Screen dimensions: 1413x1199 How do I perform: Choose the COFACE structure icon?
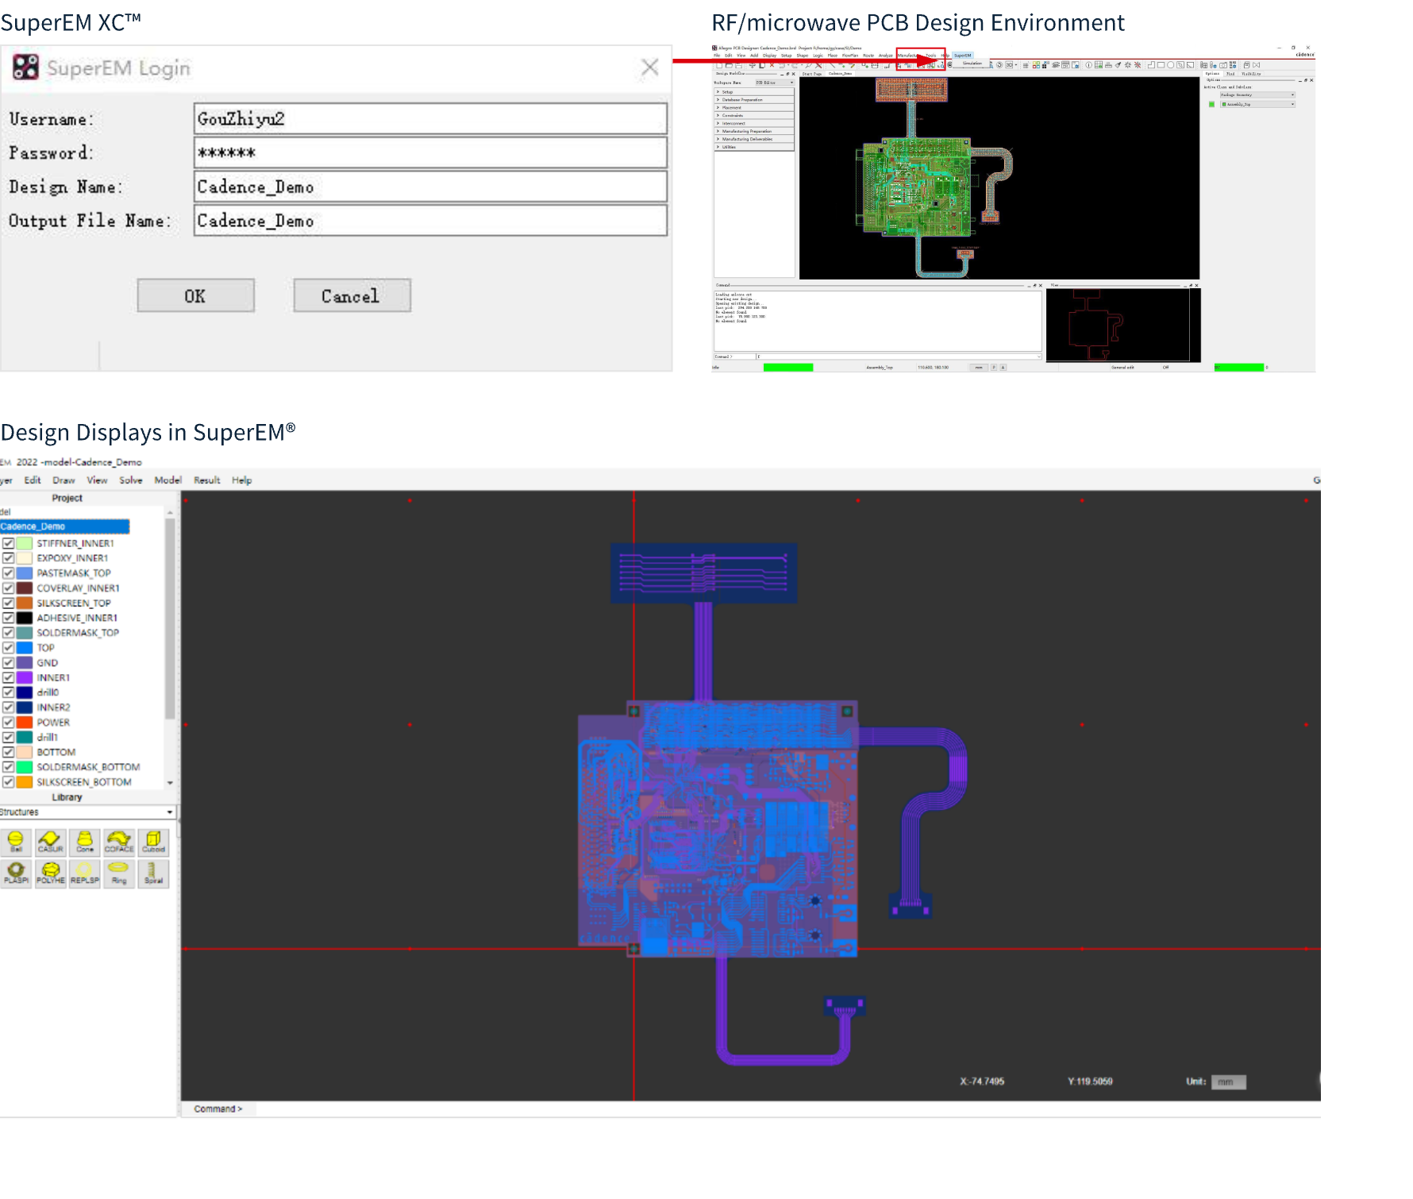pos(119,842)
